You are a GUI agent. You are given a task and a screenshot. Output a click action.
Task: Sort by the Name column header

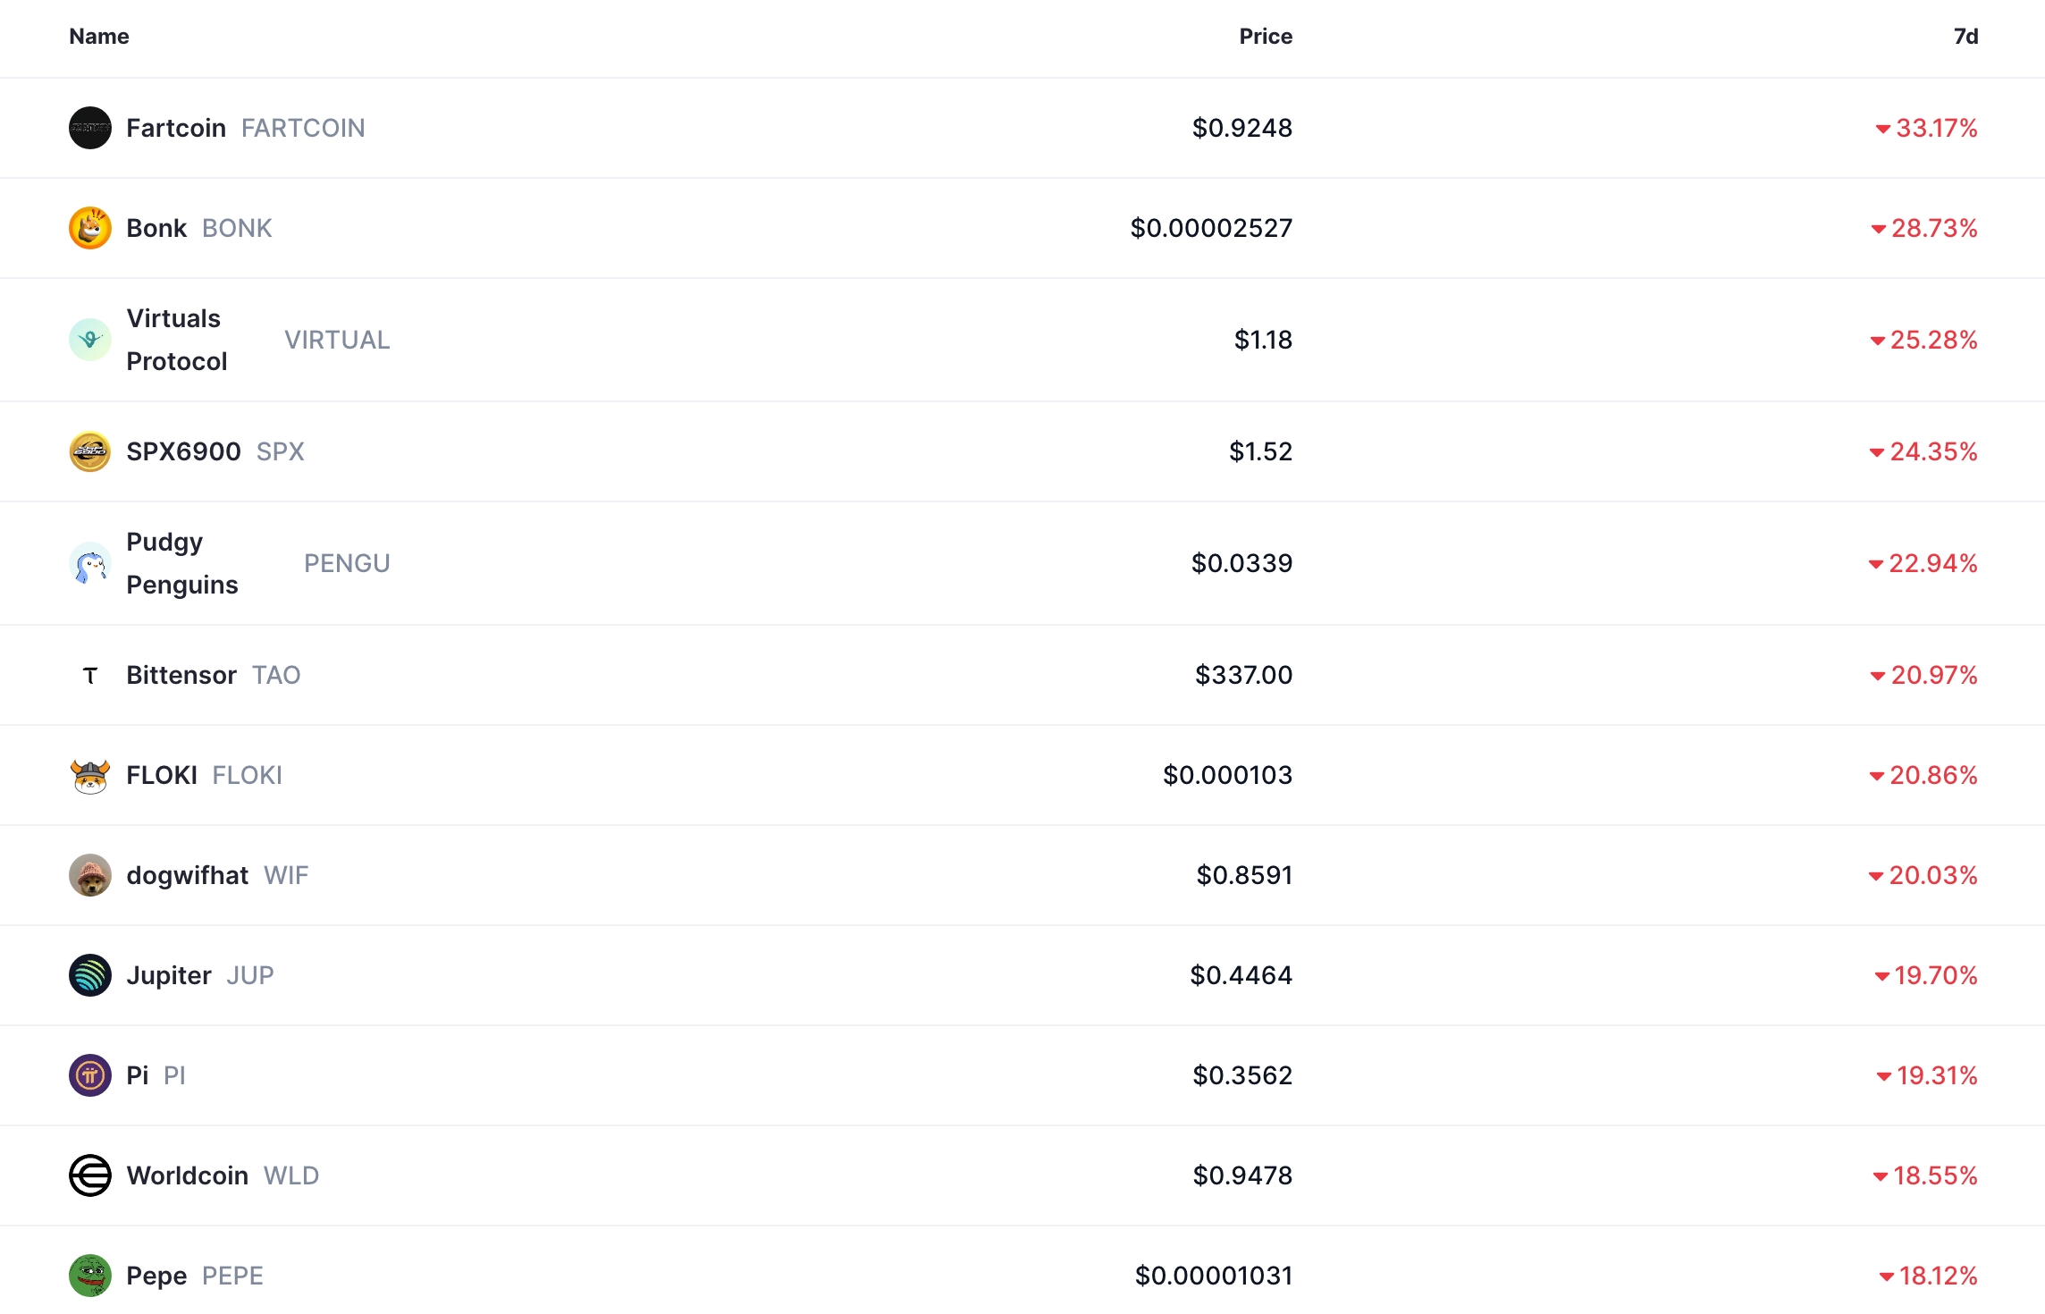coord(99,37)
